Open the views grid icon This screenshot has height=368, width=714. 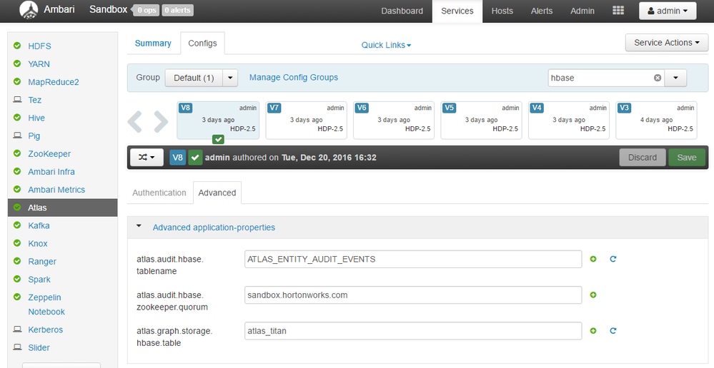pyautogui.click(x=618, y=11)
